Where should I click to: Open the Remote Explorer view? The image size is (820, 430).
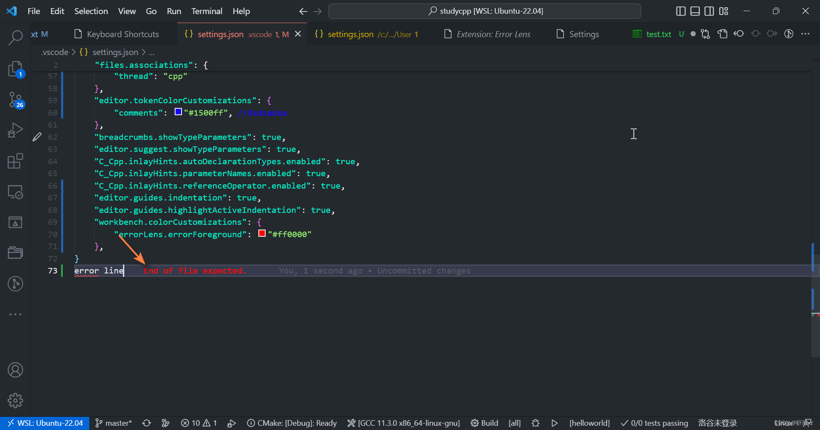tap(15, 192)
